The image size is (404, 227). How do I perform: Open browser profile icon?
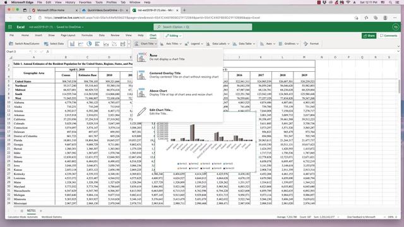point(385,18)
